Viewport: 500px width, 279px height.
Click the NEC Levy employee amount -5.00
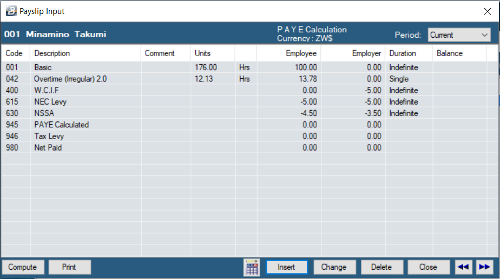tap(308, 102)
